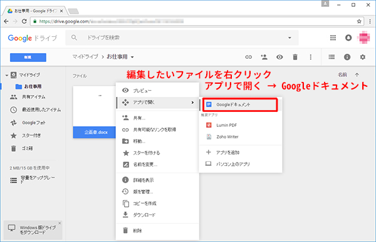Viewport: 376px width, 242px height.
Task: Expand the アプリで開く submenu arrow
Action: pyautogui.click(x=192, y=103)
